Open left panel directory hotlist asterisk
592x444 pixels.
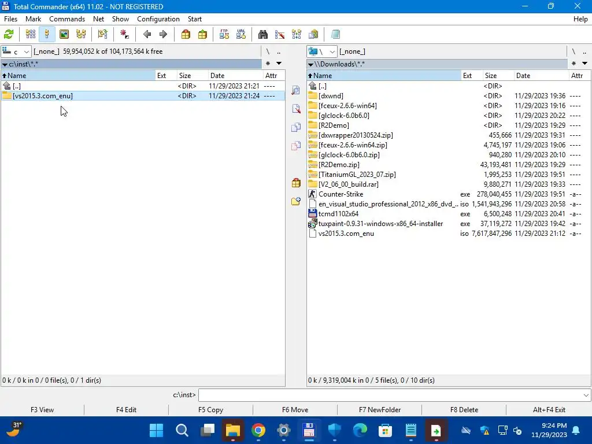point(268,64)
